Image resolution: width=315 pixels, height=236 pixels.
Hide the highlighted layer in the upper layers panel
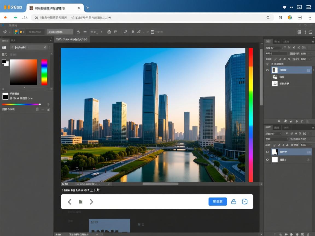(267, 70)
